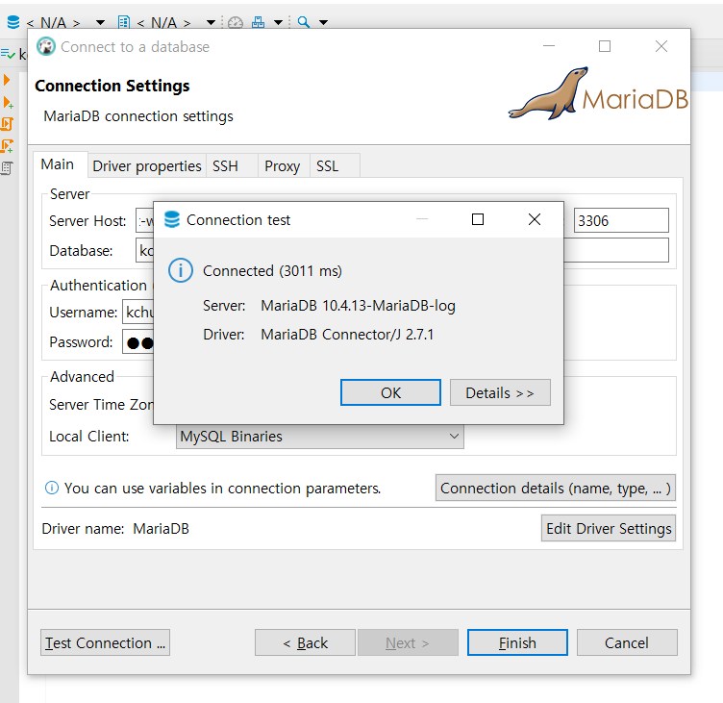Open the active datasource N/A dropdown arrow
This screenshot has width=723, height=703.
[x=100, y=22]
